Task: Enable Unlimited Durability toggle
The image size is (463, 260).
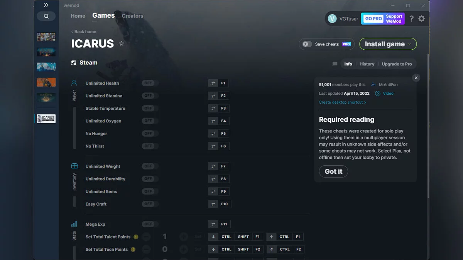Action: coord(150,179)
